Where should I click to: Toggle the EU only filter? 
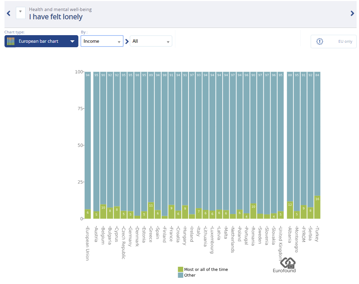coord(333,41)
